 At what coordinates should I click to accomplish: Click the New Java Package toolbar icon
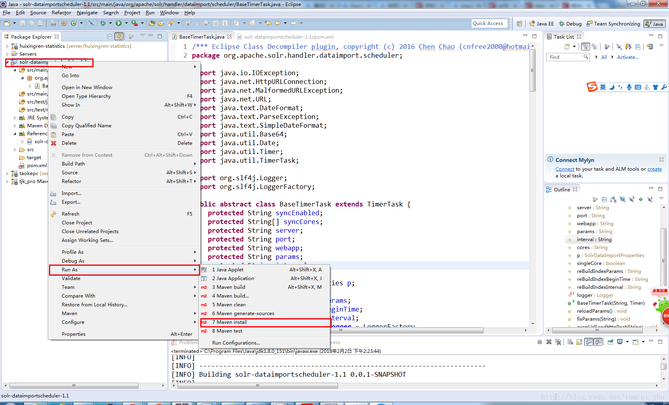64,23
